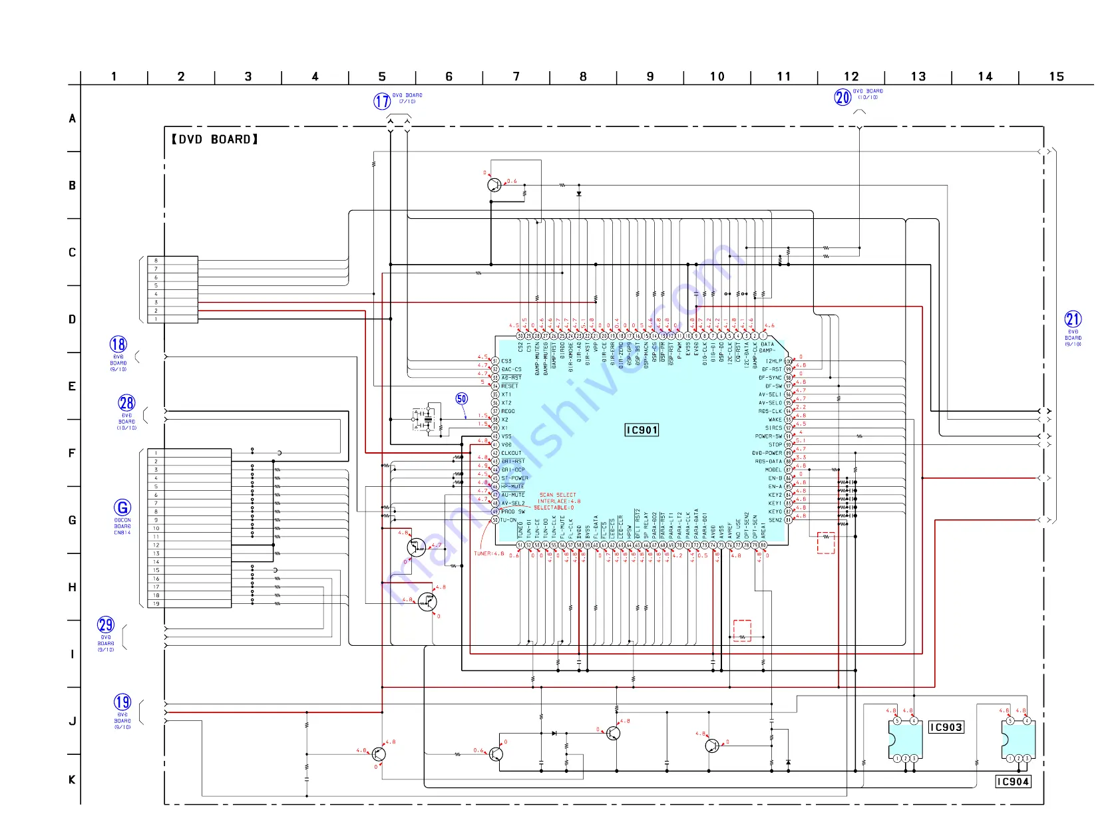This screenshot has width=1118, height=840.
Task: Select the circled 29 board reference marker
Action: [x=106, y=625]
